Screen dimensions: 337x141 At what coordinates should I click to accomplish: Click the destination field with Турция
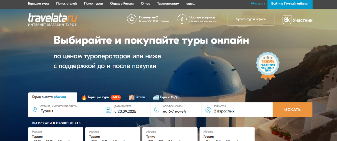(x=65, y=110)
